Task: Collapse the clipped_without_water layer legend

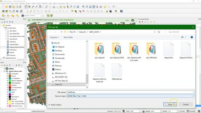Action: [x=2, y=71]
